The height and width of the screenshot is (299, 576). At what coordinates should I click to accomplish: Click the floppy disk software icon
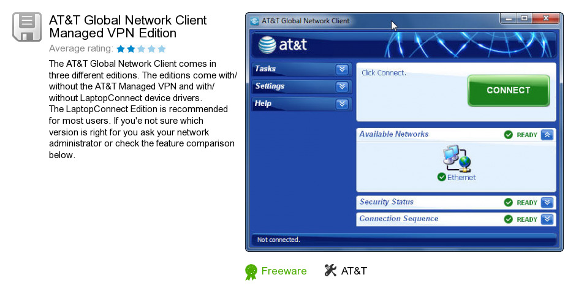(x=27, y=27)
